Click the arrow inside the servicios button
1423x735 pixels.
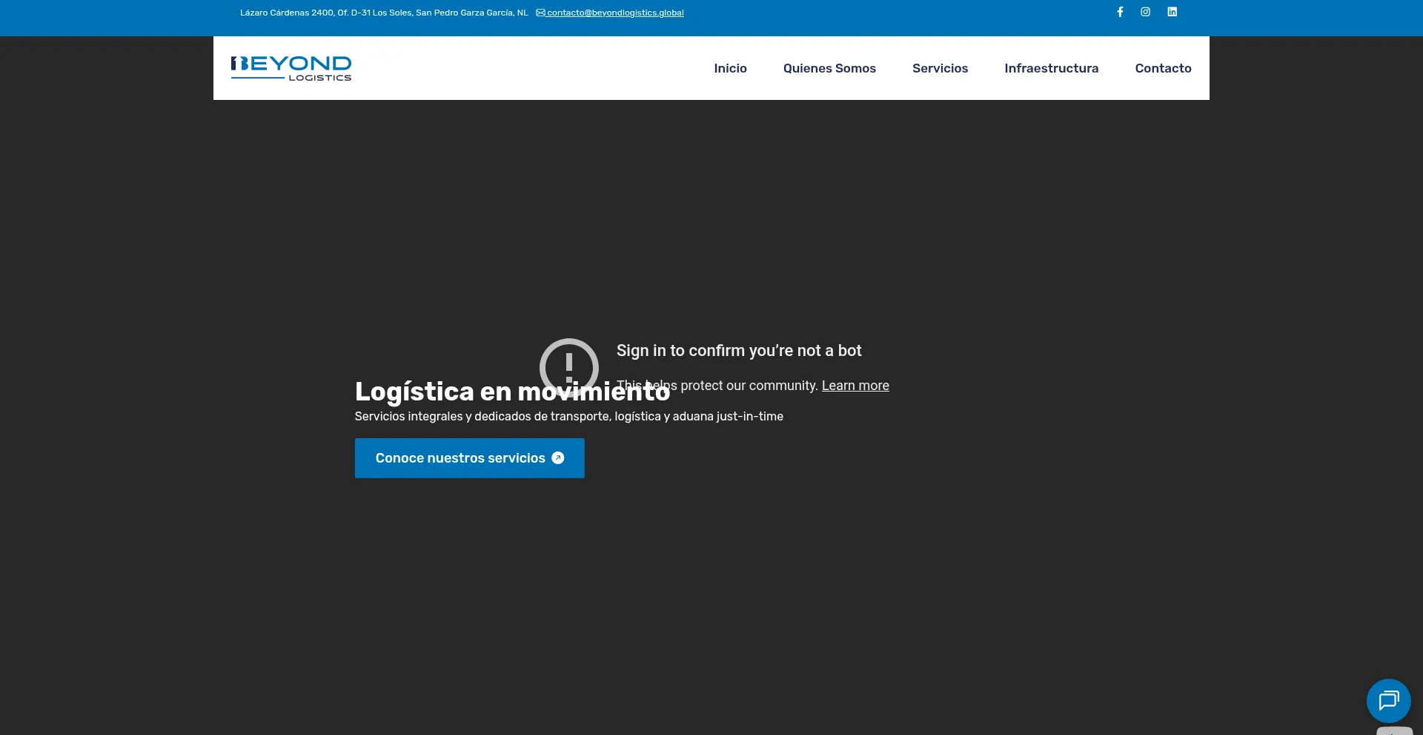557,457
